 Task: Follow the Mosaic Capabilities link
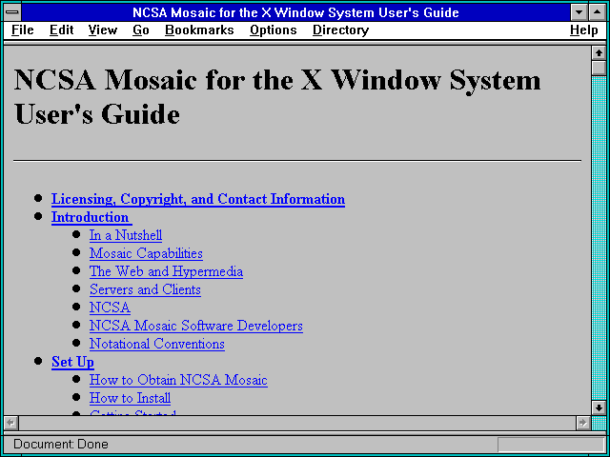click(146, 253)
